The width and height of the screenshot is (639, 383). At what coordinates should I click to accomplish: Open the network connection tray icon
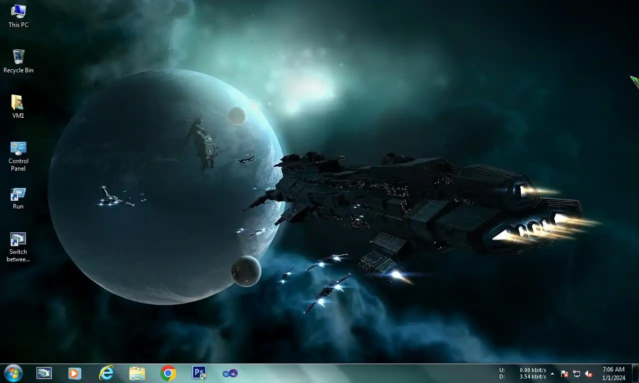(577, 374)
